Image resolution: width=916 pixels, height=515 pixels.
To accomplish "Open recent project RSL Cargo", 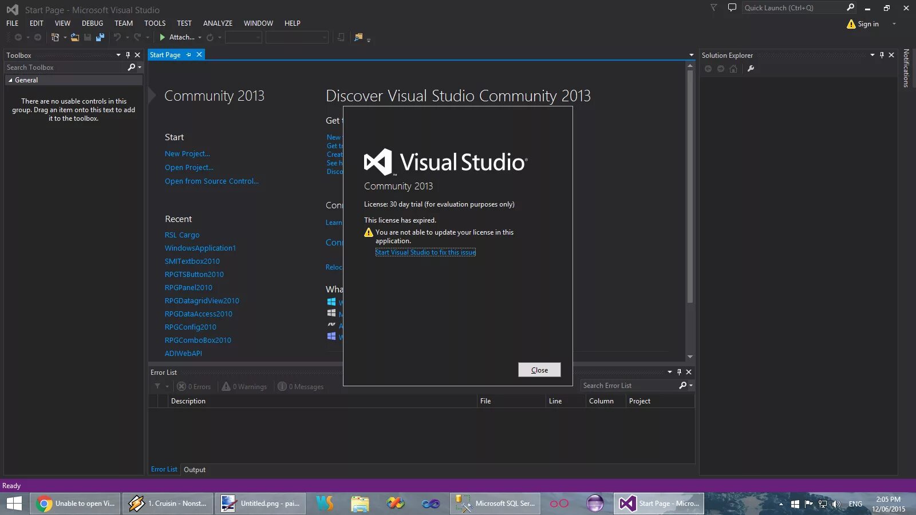I will (x=182, y=235).
